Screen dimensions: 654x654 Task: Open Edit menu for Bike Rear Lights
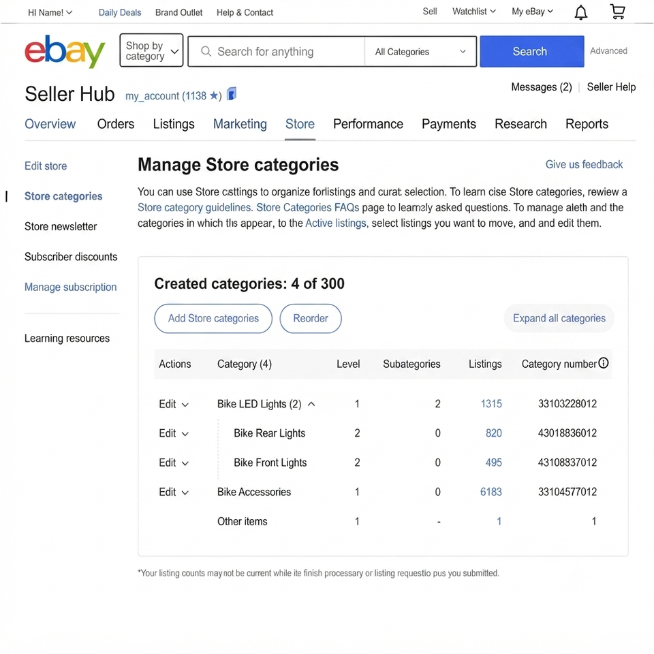pos(174,433)
